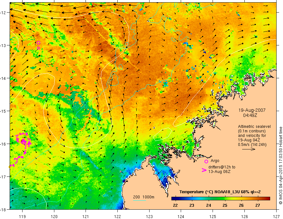Click the latitude axis label -18

4,209
